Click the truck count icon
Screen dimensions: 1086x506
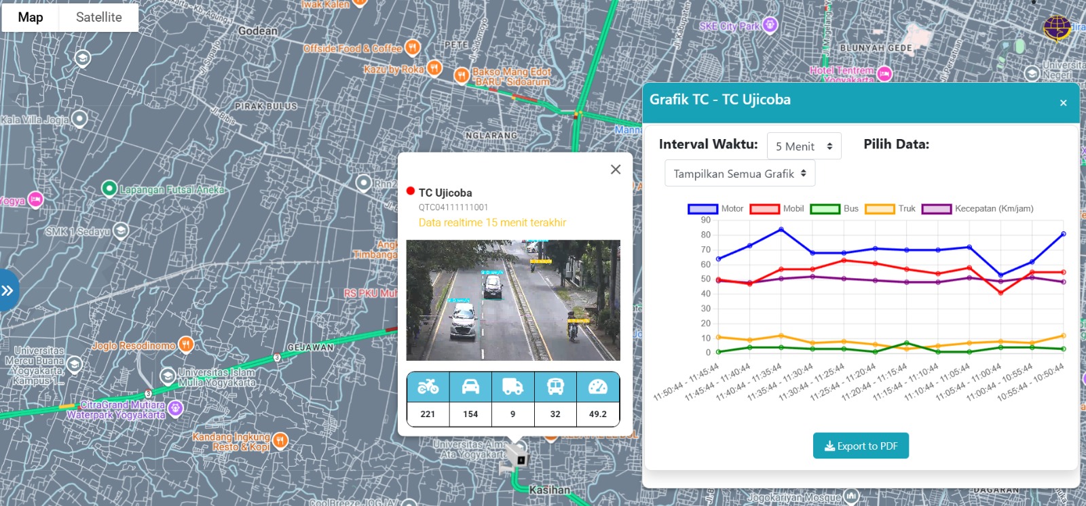tap(512, 387)
